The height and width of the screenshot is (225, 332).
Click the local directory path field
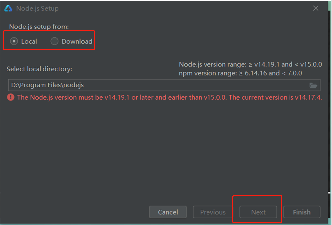pos(164,85)
